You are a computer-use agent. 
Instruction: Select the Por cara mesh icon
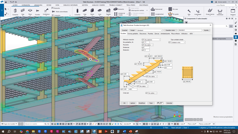[170, 9]
